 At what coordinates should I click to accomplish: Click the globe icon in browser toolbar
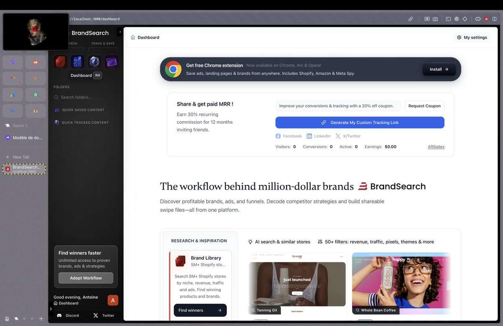456,19
